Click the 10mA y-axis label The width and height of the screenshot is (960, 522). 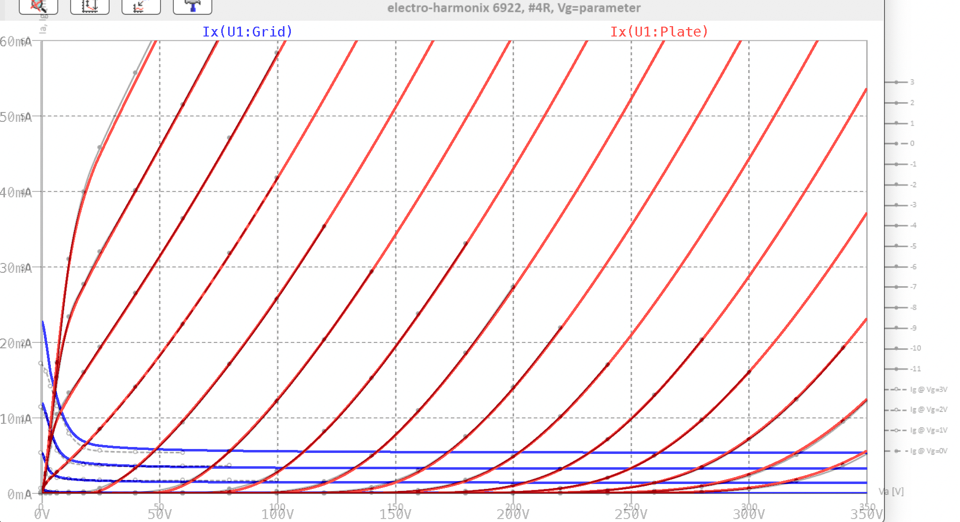[16, 419]
